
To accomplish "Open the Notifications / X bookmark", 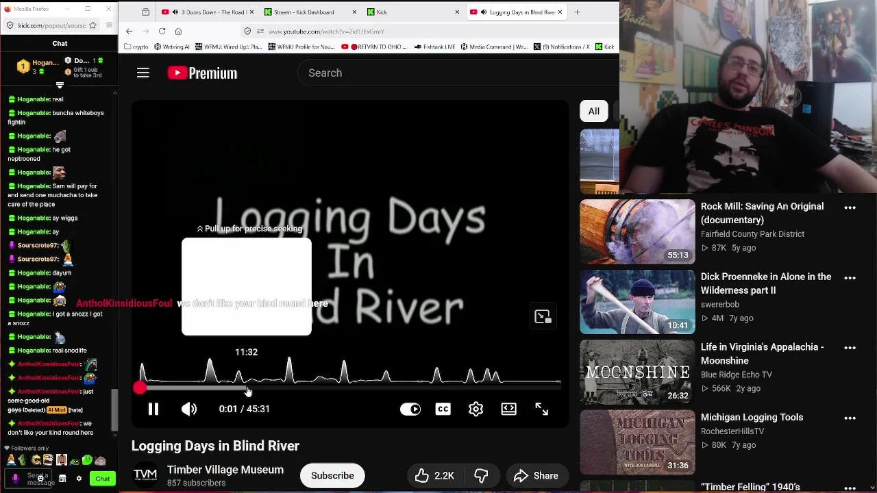I will point(562,47).
